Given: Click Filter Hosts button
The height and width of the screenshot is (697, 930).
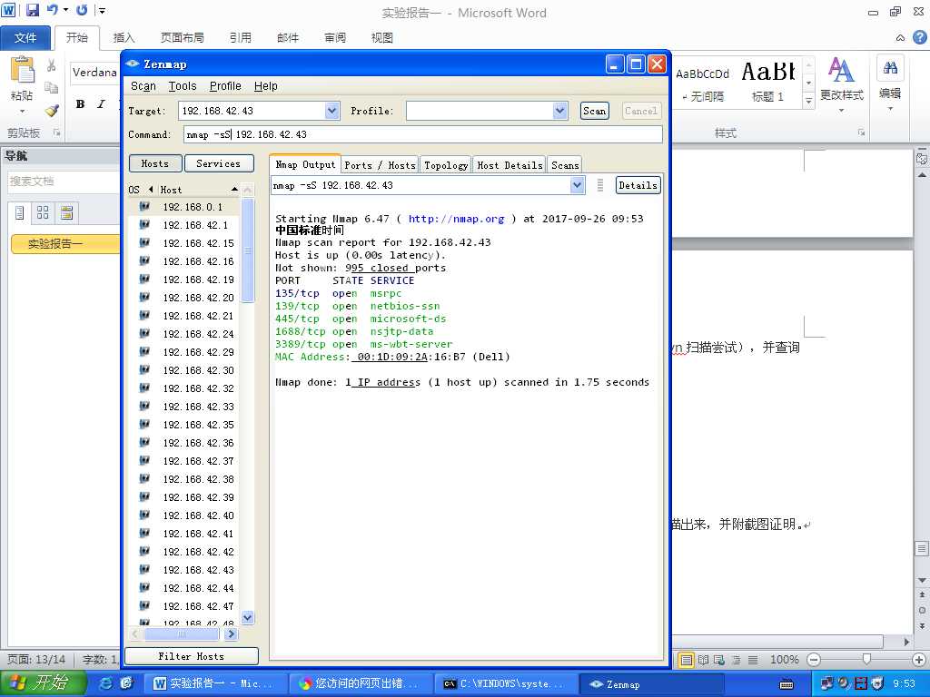Looking at the screenshot, I should pyautogui.click(x=192, y=656).
